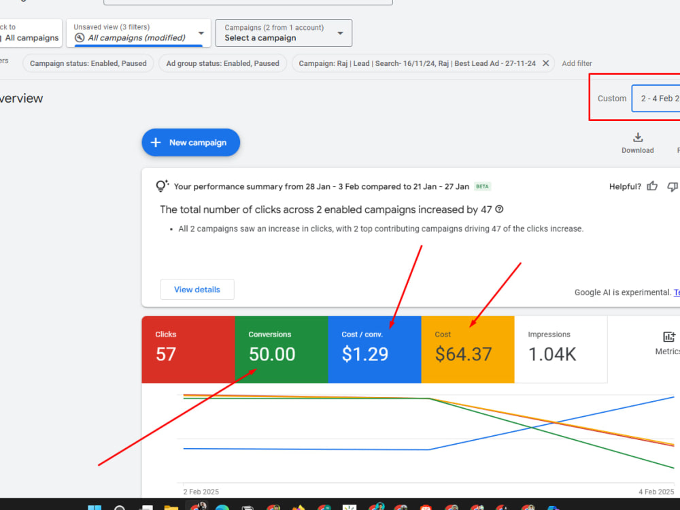Open Microsoft Edge from the taskbar
This screenshot has height=510, width=680.
[222, 508]
